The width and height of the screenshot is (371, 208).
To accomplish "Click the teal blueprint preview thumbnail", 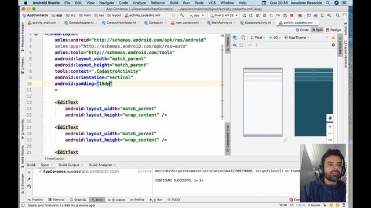I will coord(314,102).
